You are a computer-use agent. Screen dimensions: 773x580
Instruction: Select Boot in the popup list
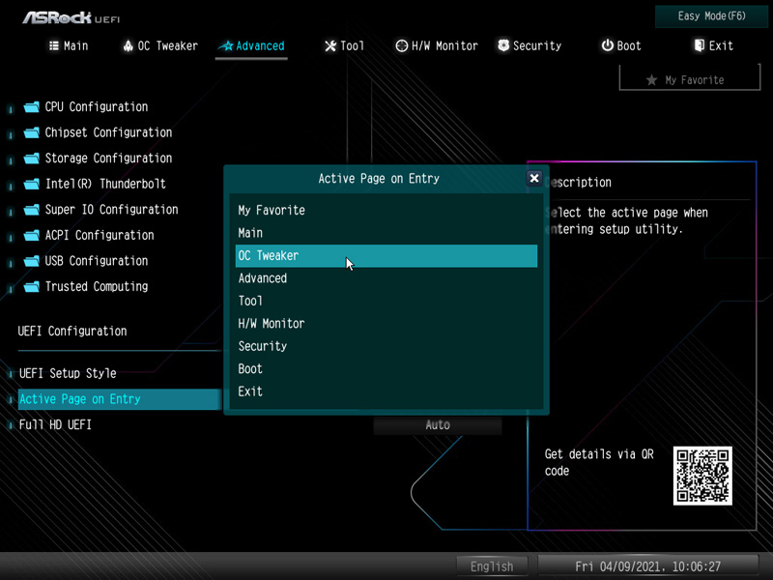point(386,369)
